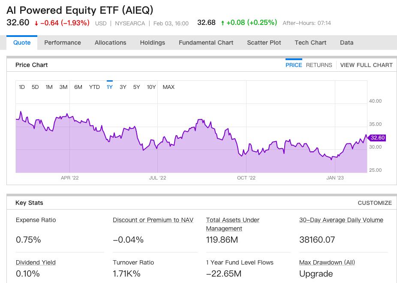Viewport: 397px width, 283px height.
Task: Switch chart to RETURNS view
Action: click(319, 65)
